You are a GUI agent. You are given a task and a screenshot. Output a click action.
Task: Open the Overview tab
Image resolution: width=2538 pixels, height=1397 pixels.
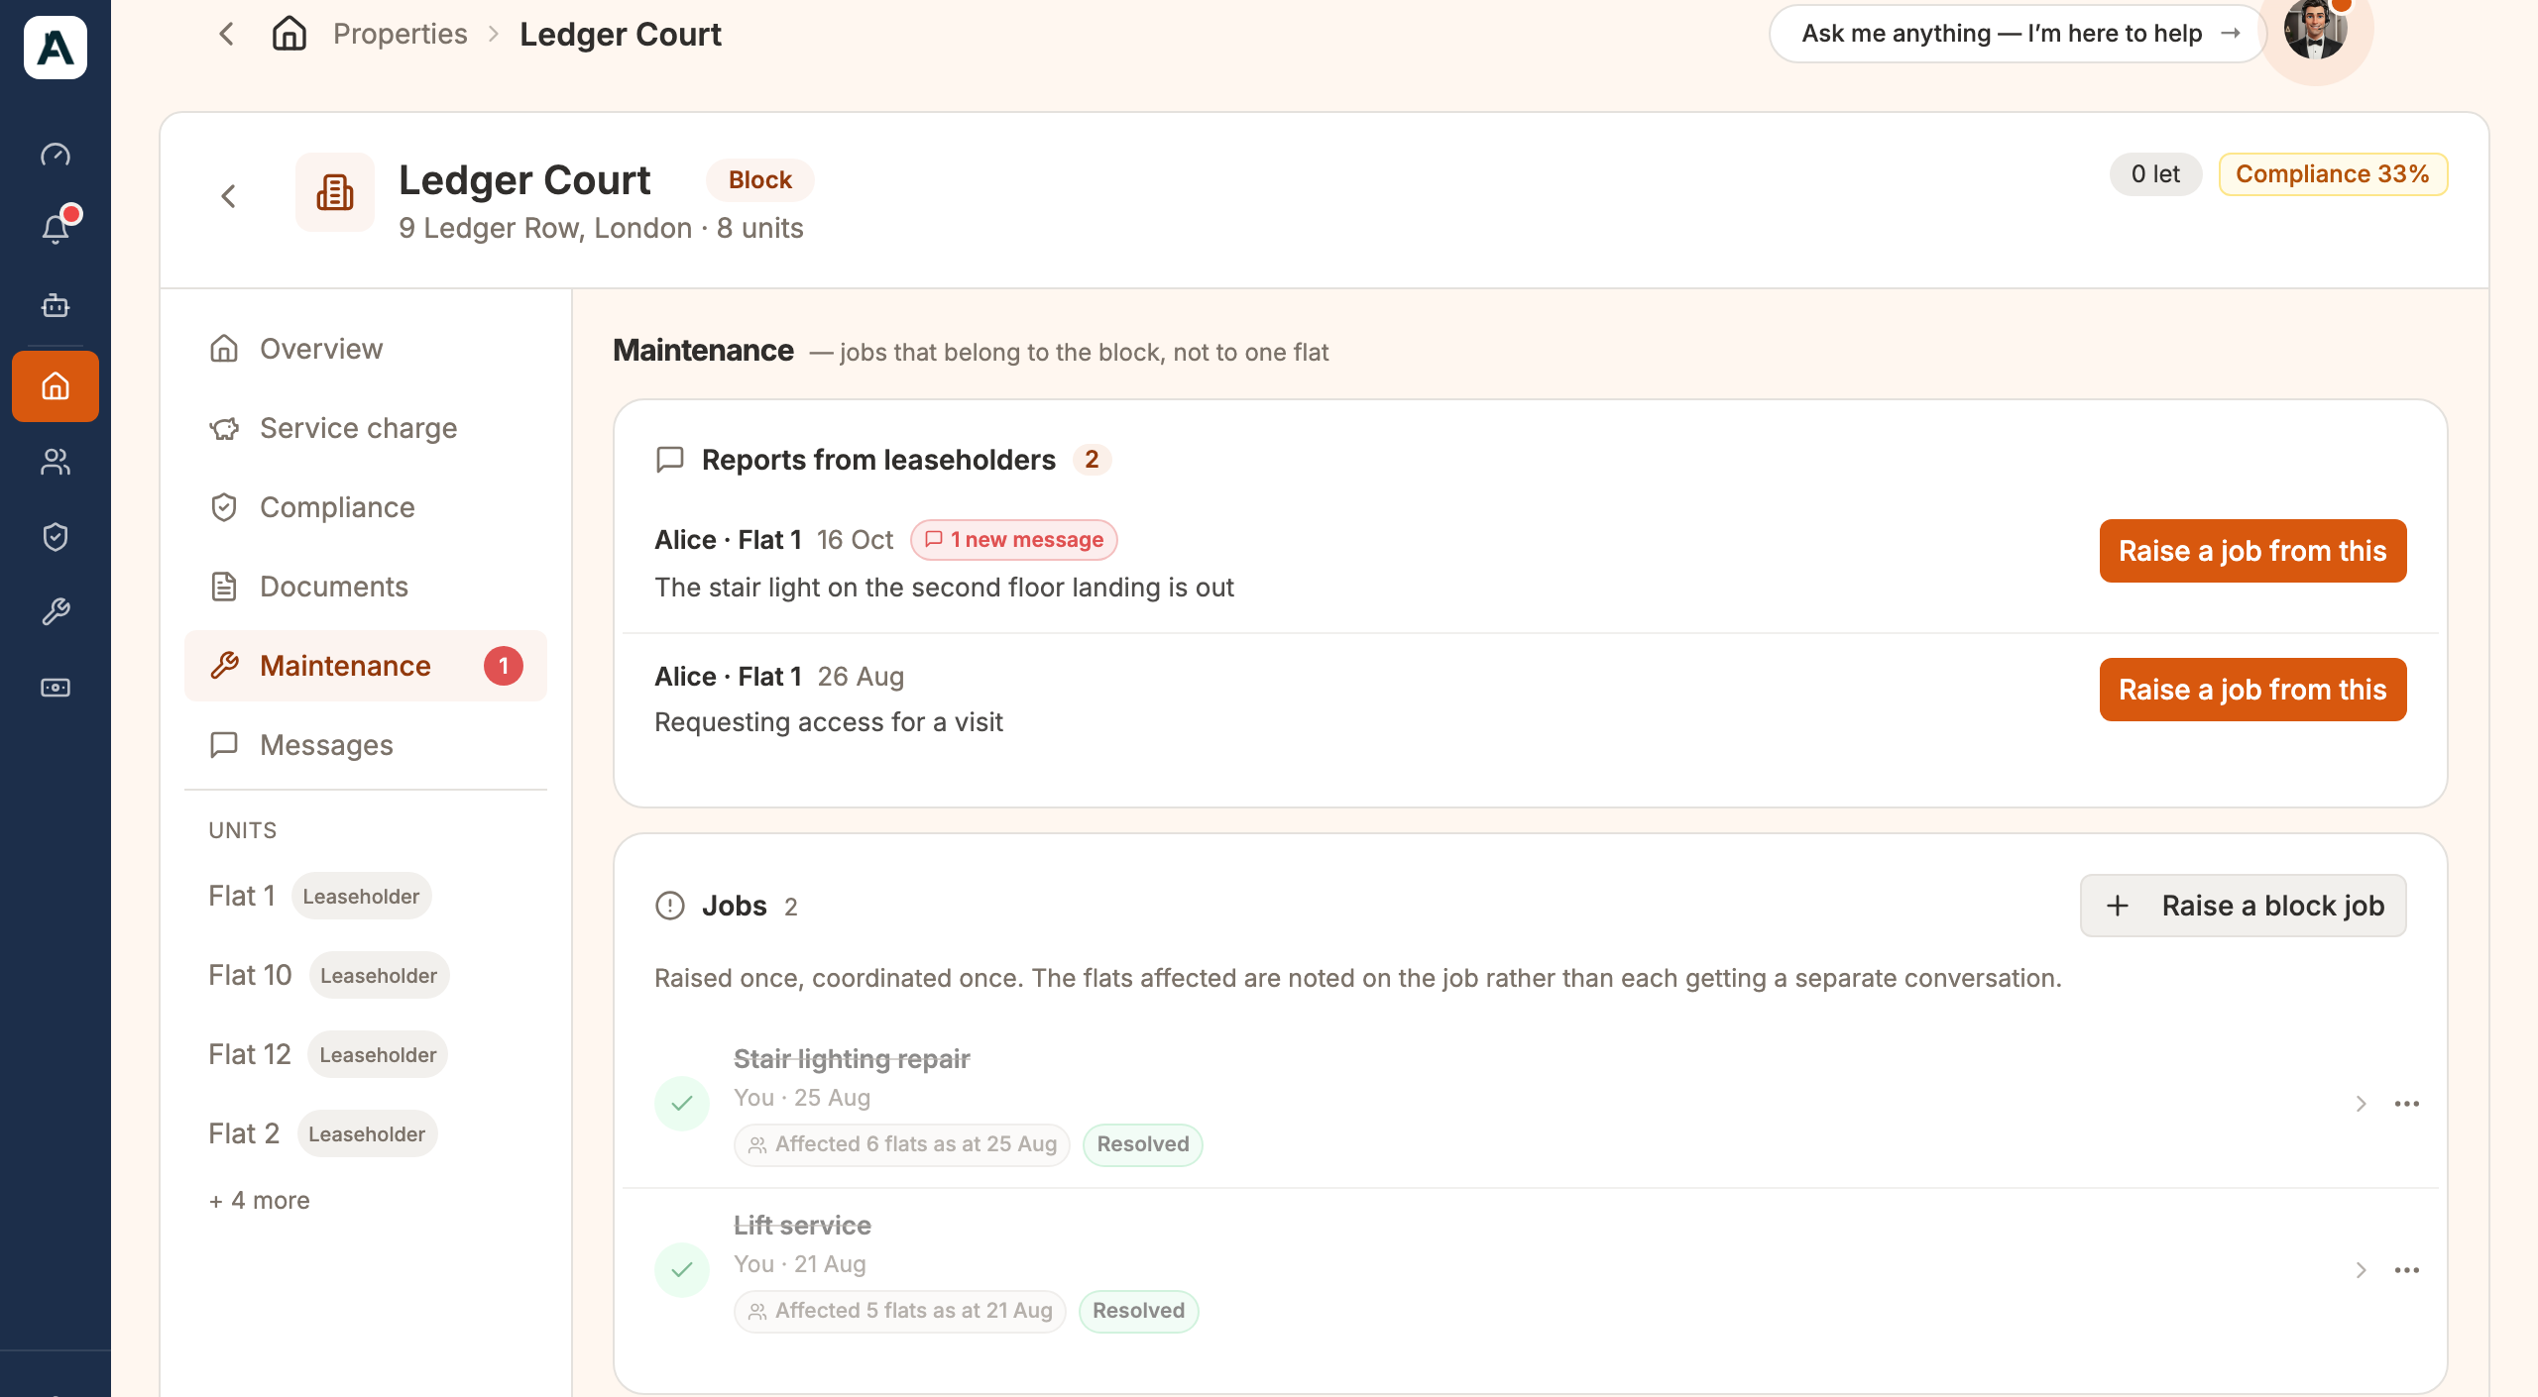tap(366, 349)
